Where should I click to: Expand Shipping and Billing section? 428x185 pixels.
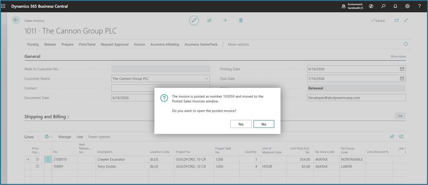click(47, 117)
